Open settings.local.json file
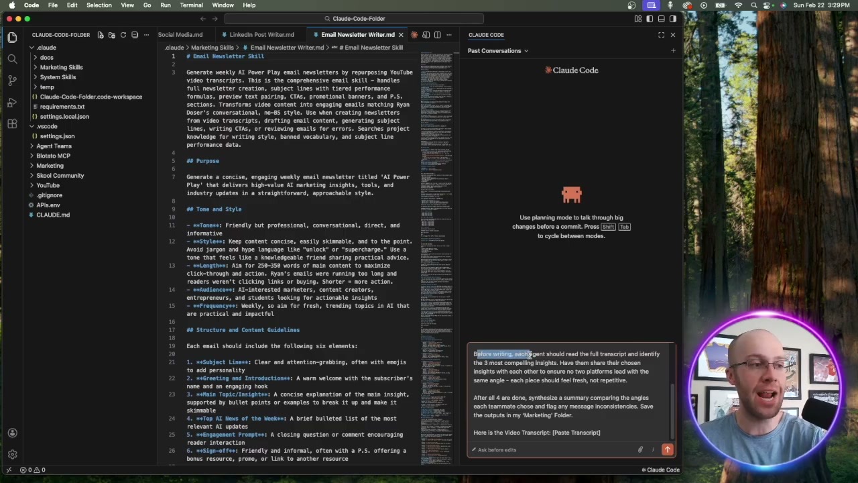Screen dimensions: 858x483 pos(64,117)
